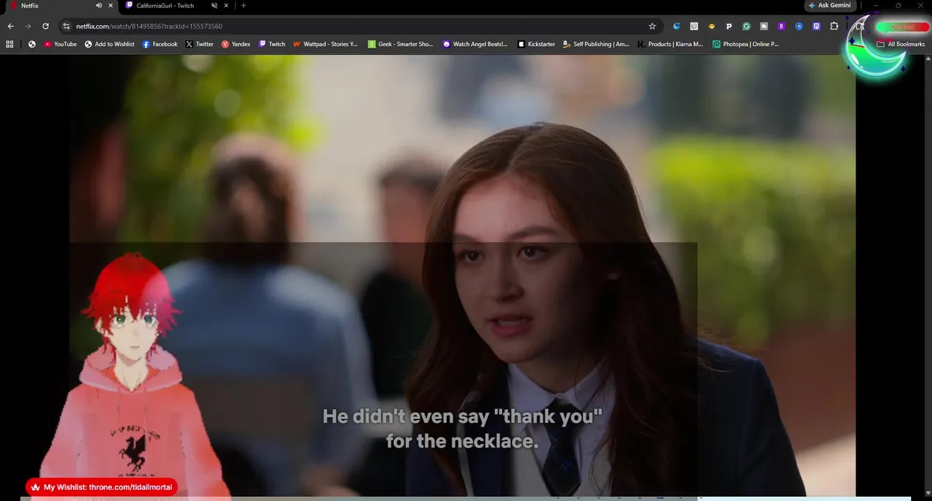Close the CaliforniaGurl - Twitch tab
The image size is (932, 501).
click(226, 6)
